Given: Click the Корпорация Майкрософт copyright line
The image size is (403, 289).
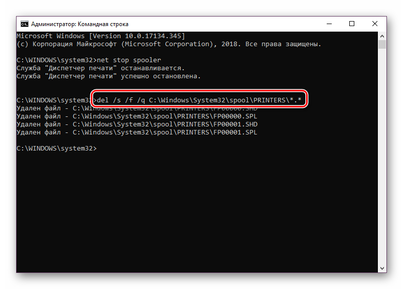Looking at the screenshot, I should pos(169,44).
